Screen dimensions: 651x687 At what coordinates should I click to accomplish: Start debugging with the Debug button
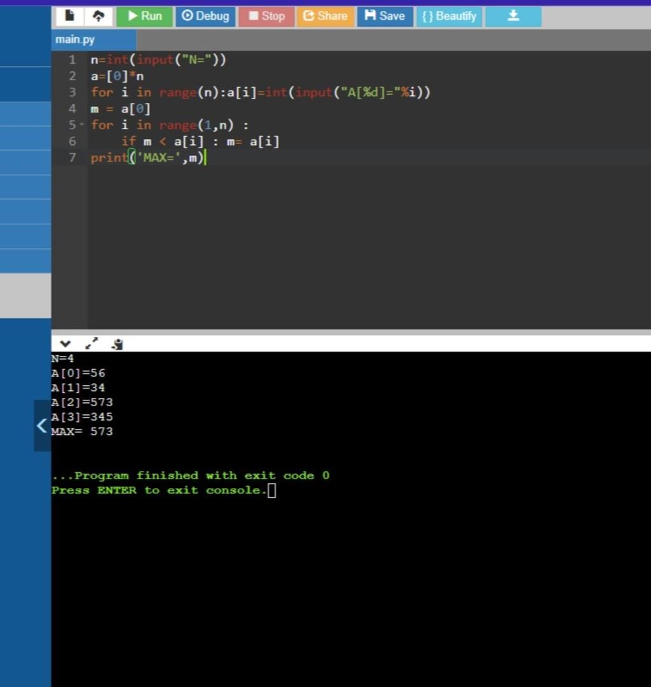205,16
